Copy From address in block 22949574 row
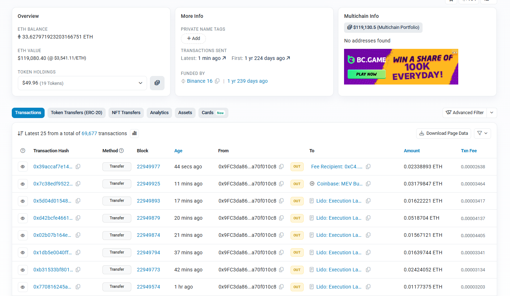 click(281, 287)
